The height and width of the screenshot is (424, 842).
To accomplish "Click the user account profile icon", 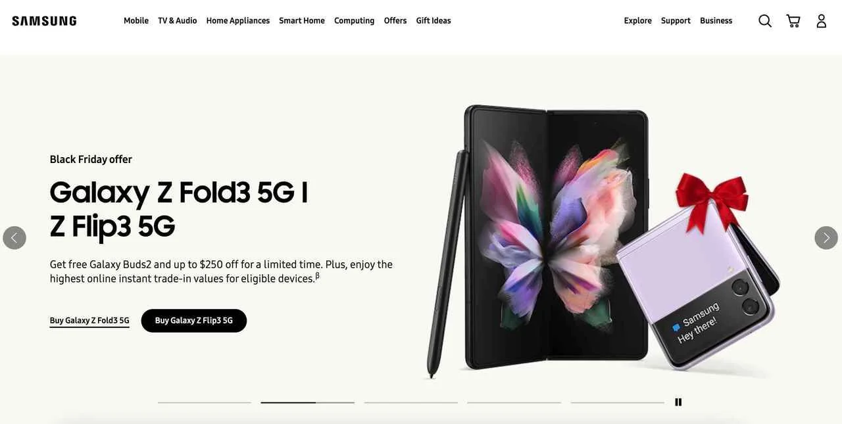I will tap(822, 21).
